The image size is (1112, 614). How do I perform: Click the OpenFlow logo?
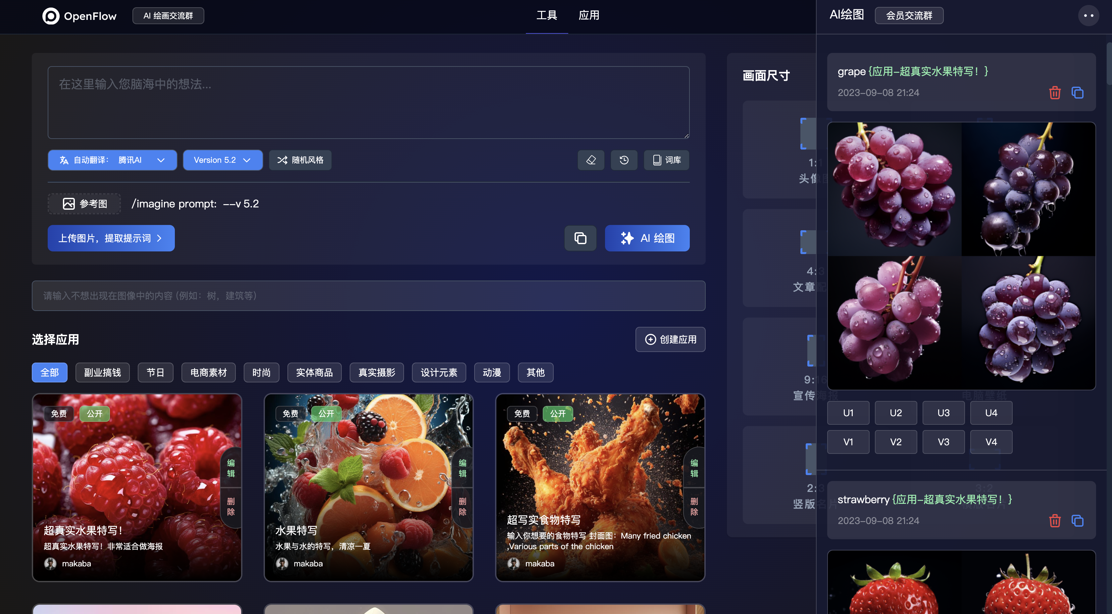coord(79,16)
